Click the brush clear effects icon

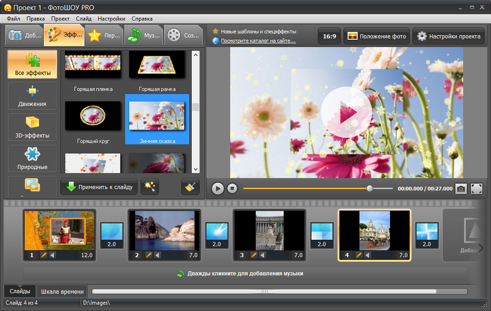click(x=190, y=187)
